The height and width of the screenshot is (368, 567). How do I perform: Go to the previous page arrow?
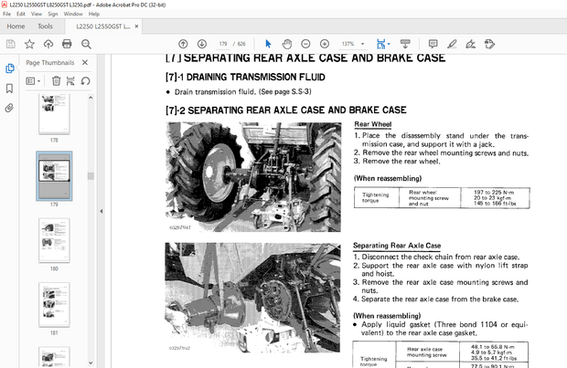pos(183,44)
